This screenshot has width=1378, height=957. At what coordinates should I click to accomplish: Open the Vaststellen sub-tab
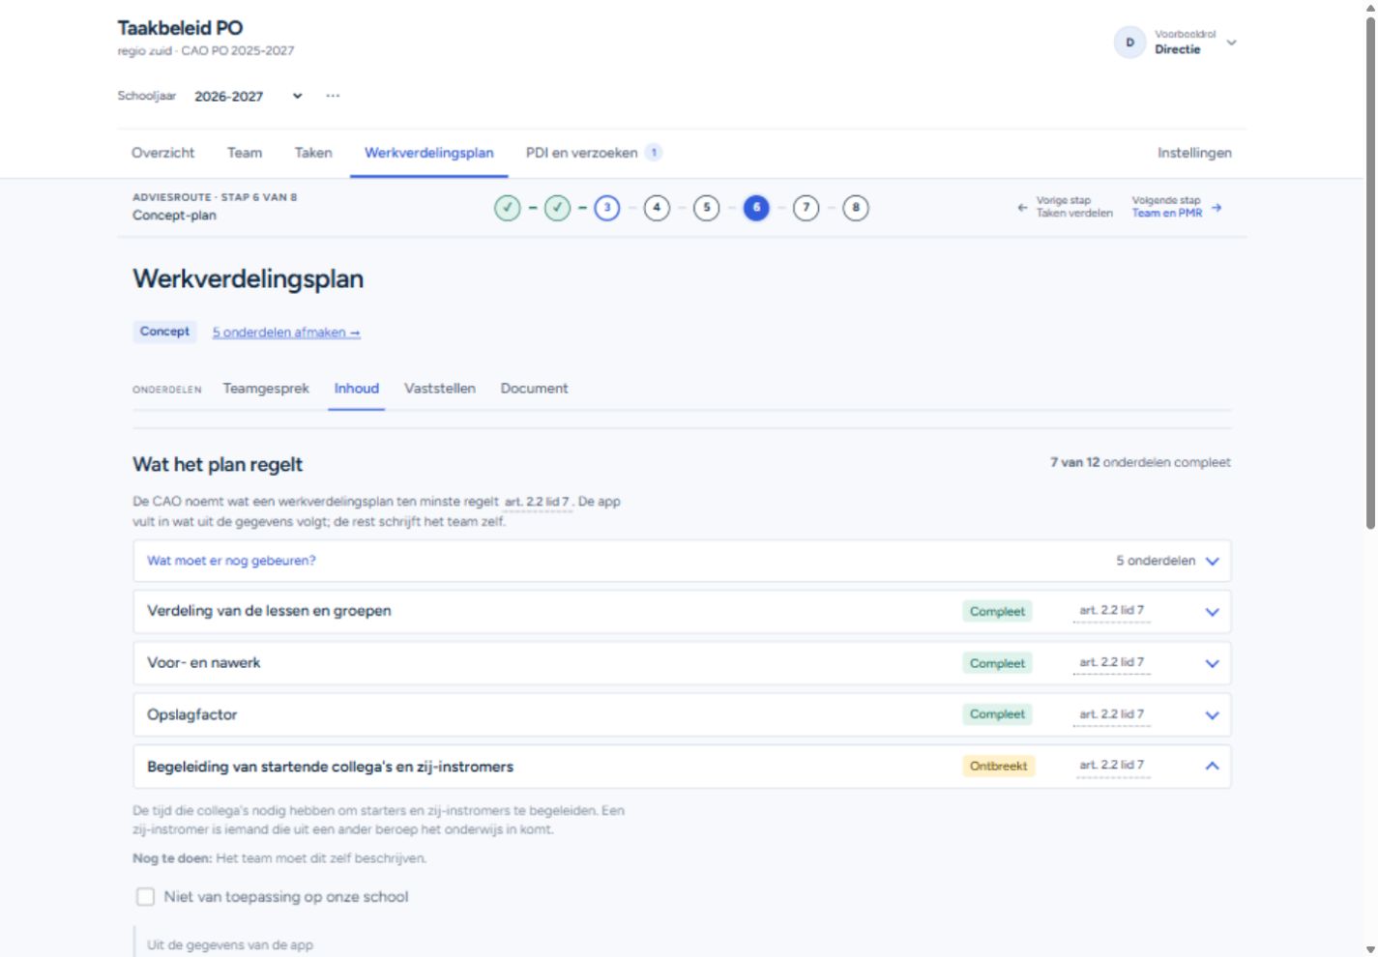click(x=440, y=389)
